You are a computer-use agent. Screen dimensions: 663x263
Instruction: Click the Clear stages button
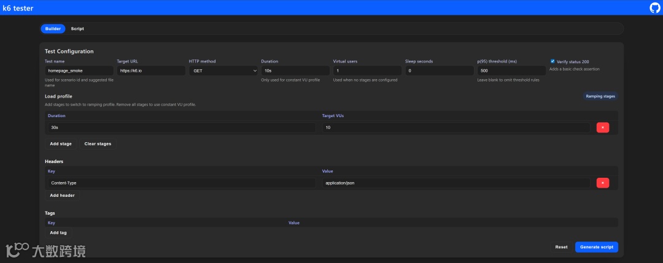98,143
